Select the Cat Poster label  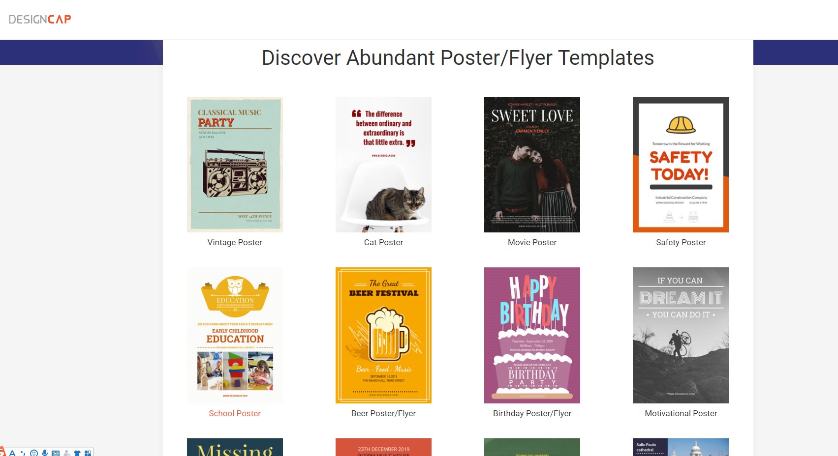pyautogui.click(x=383, y=242)
